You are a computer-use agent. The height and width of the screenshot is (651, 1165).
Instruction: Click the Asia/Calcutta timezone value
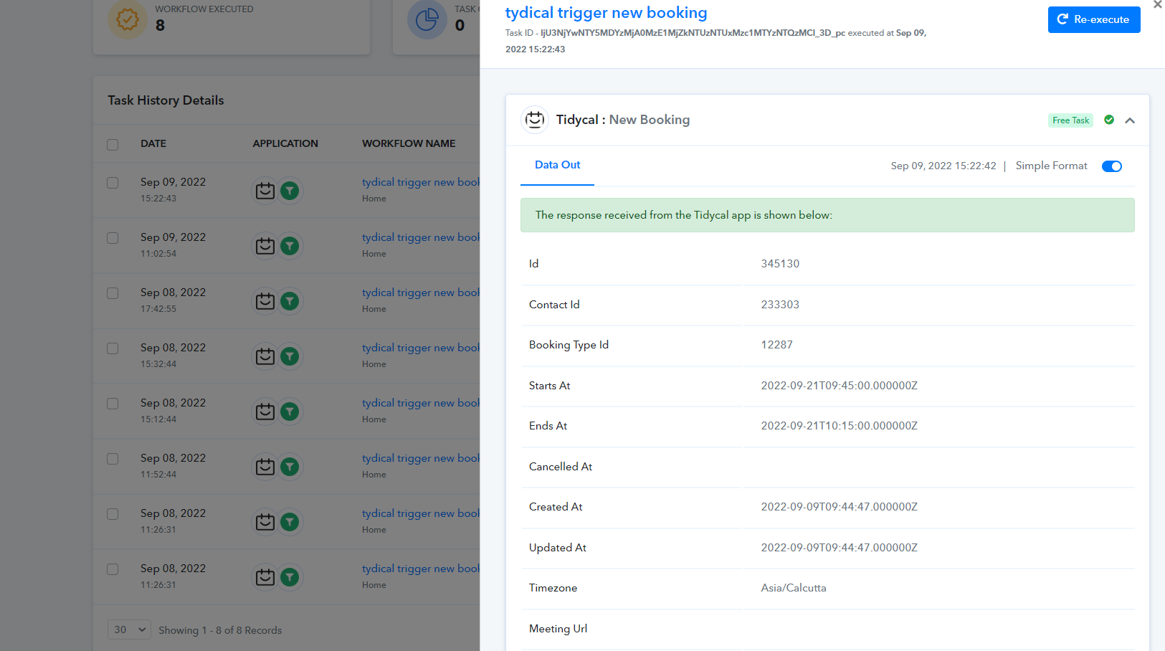pyautogui.click(x=794, y=588)
